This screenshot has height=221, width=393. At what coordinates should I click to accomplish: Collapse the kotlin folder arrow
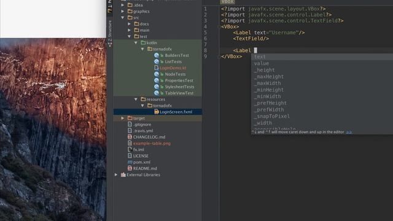pyautogui.click(x=136, y=43)
